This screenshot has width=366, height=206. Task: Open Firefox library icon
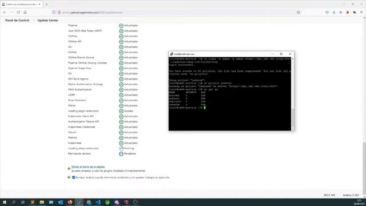click(341, 13)
